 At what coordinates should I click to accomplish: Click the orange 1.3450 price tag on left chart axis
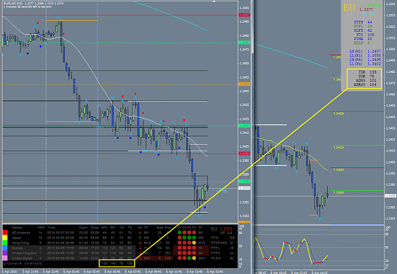[245, 84]
